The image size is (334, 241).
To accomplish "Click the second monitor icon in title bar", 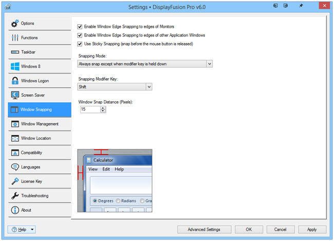I will [286, 6].
